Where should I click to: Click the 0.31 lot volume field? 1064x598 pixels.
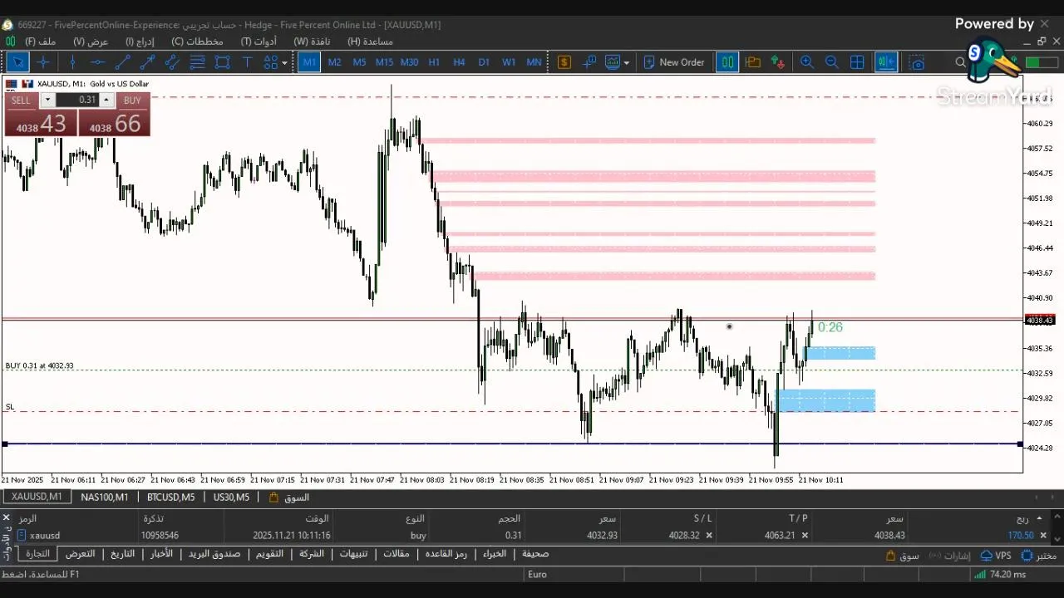(78, 100)
